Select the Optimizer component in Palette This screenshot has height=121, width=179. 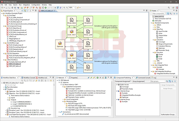161,48
